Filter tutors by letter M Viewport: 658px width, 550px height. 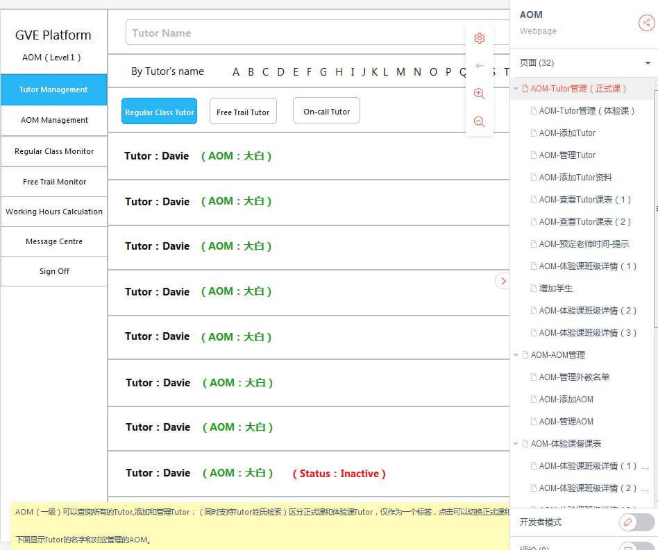click(400, 71)
